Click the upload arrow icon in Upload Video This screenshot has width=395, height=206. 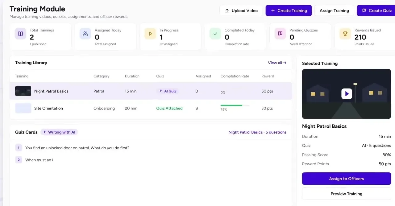click(x=227, y=10)
